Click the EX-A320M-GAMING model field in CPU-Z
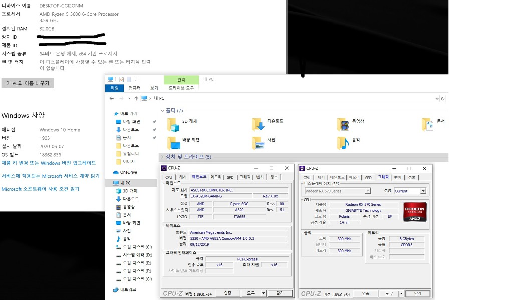The height and width of the screenshot is (300, 513). [x=221, y=196]
